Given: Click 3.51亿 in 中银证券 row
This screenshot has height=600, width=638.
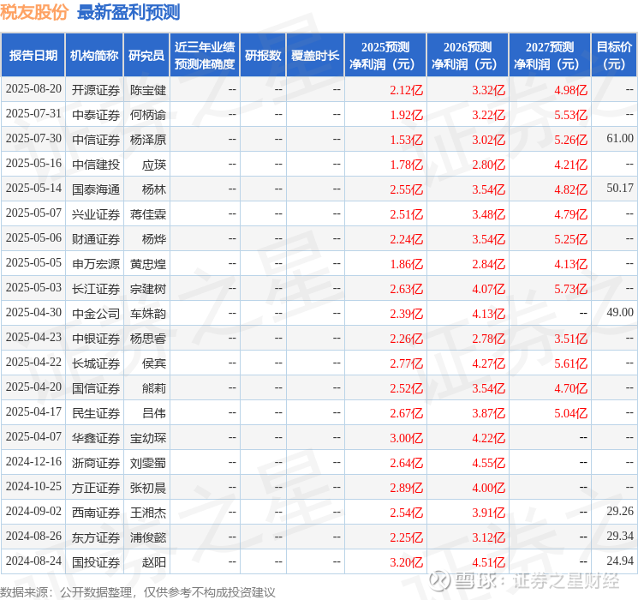Looking at the screenshot, I should click(571, 339).
